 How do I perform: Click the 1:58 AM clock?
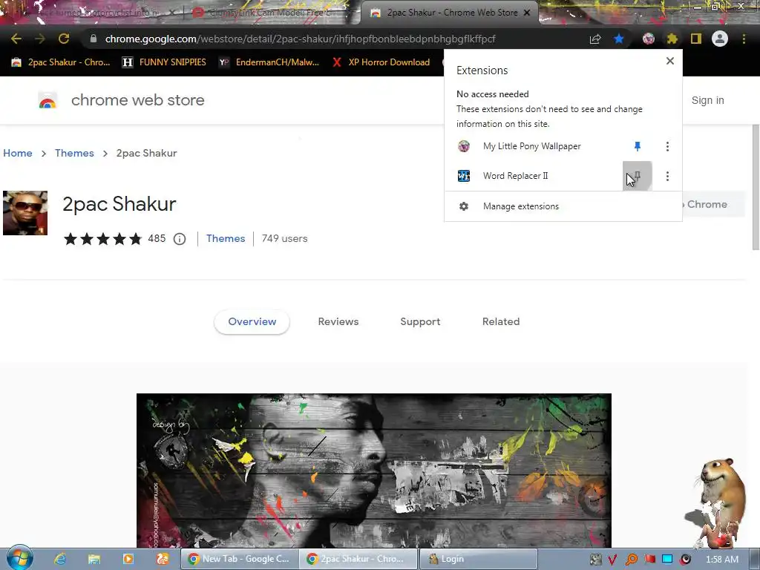point(722,560)
